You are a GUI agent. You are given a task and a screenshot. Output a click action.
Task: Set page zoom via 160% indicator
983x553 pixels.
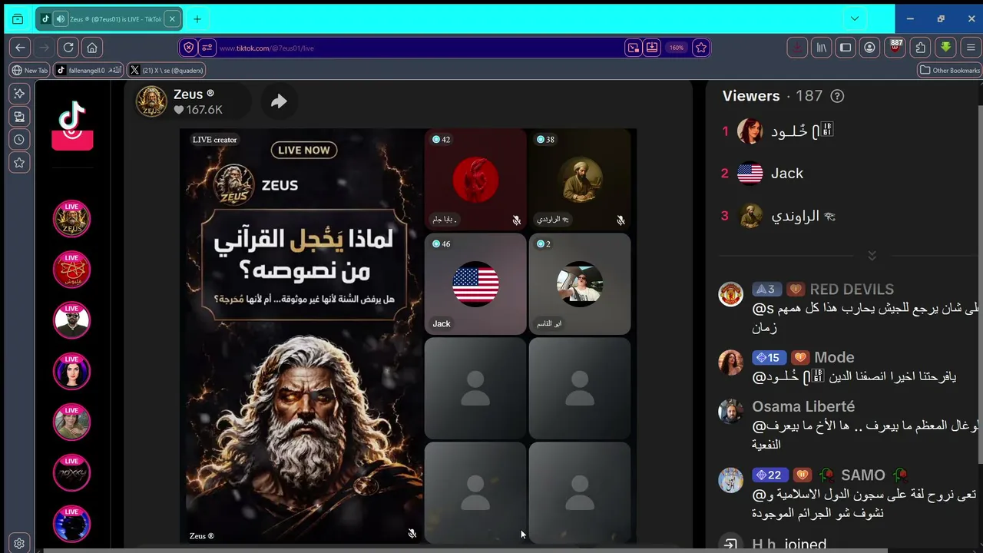point(677,48)
